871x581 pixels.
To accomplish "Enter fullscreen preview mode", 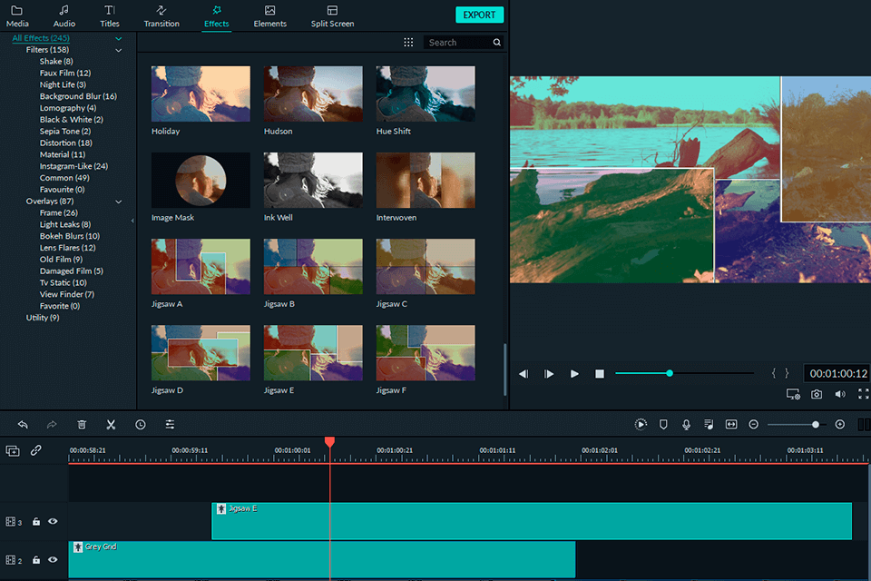I will [863, 393].
